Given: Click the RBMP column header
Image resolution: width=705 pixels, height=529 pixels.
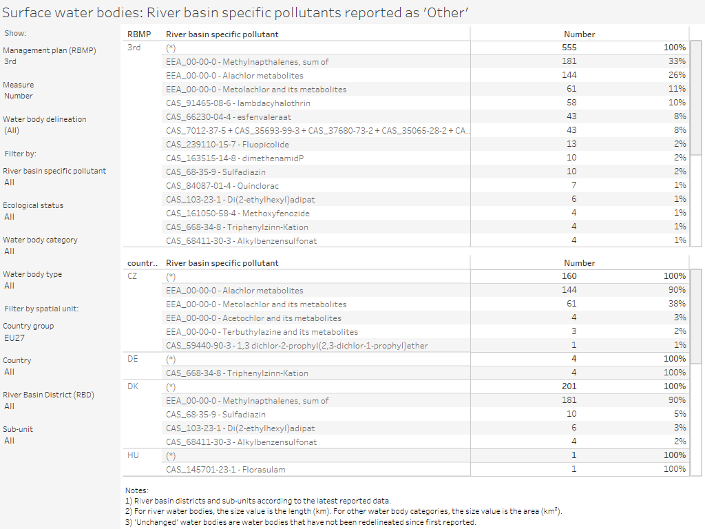Looking at the screenshot, I should pyautogui.click(x=139, y=34).
